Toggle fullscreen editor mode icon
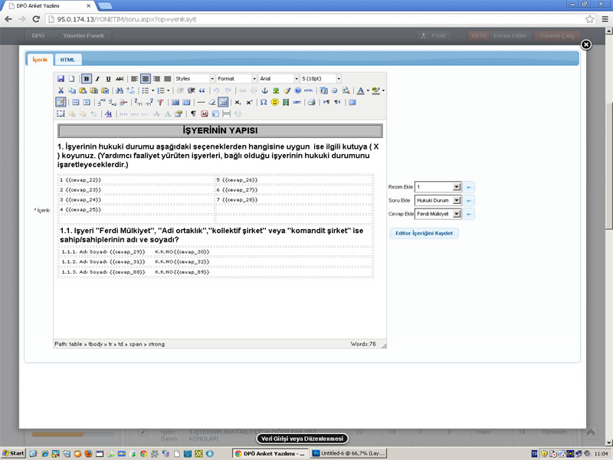This screenshot has width=613, height=460. [352, 102]
